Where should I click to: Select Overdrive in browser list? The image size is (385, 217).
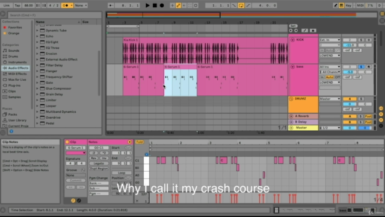[53, 118]
